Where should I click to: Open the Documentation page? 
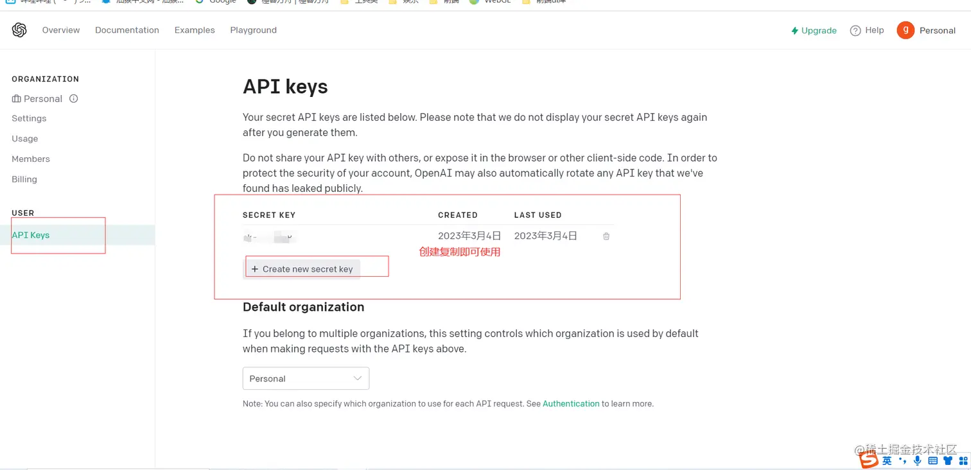(x=127, y=30)
